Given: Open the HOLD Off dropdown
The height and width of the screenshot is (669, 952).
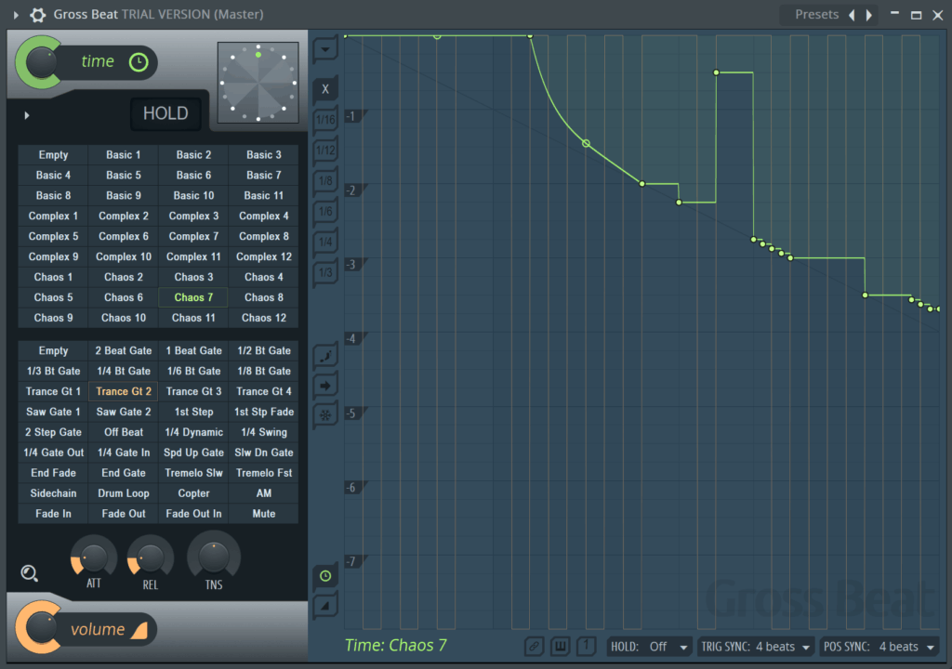Looking at the screenshot, I should [649, 647].
